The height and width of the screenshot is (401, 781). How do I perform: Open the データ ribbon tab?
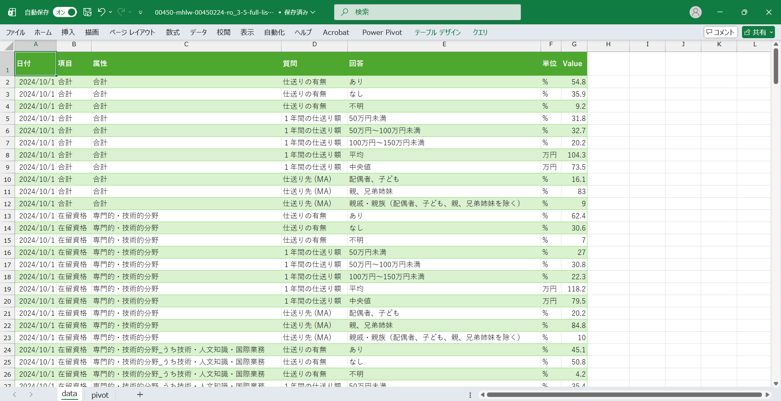(198, 32)
